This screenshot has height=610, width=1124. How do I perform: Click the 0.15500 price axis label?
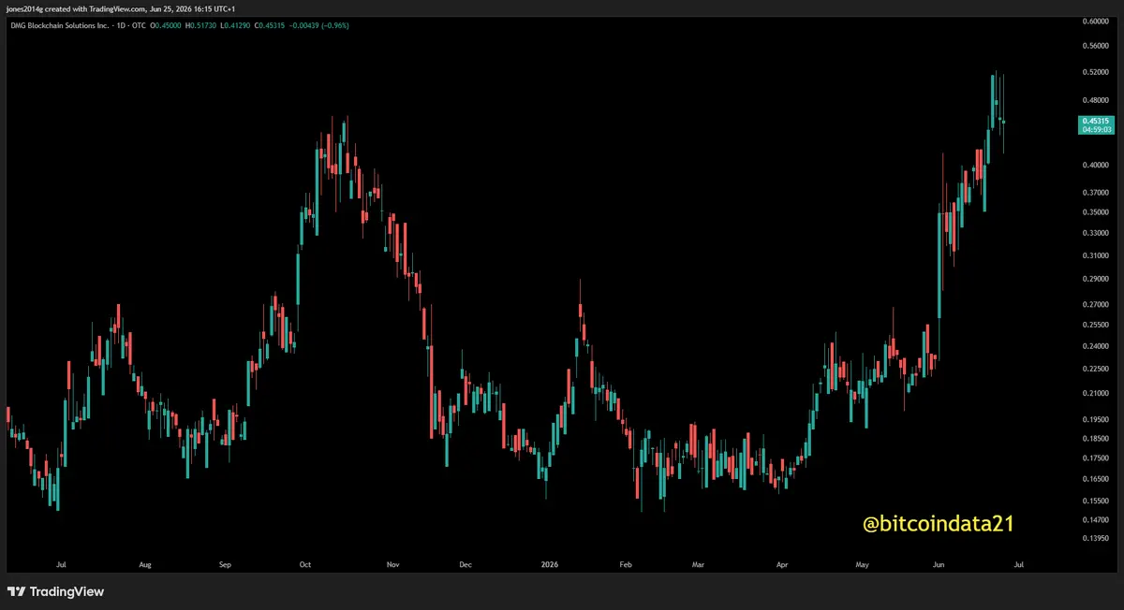(x=1095, y=501)
